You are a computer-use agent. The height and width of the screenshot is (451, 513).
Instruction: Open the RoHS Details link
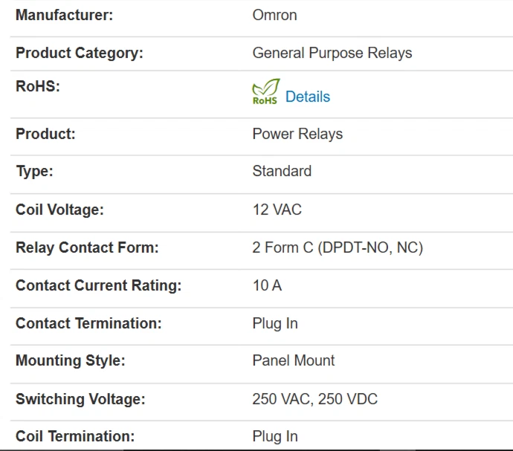(x=307, y=97)
